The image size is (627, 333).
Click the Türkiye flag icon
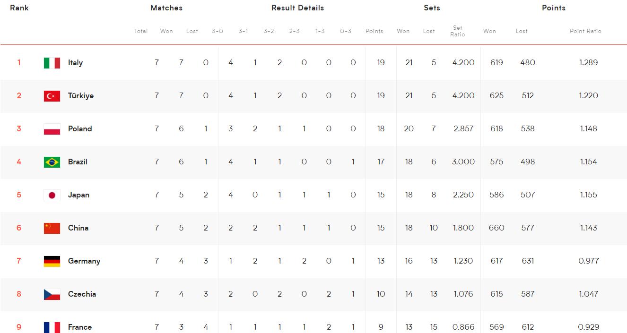click(52, 96)
